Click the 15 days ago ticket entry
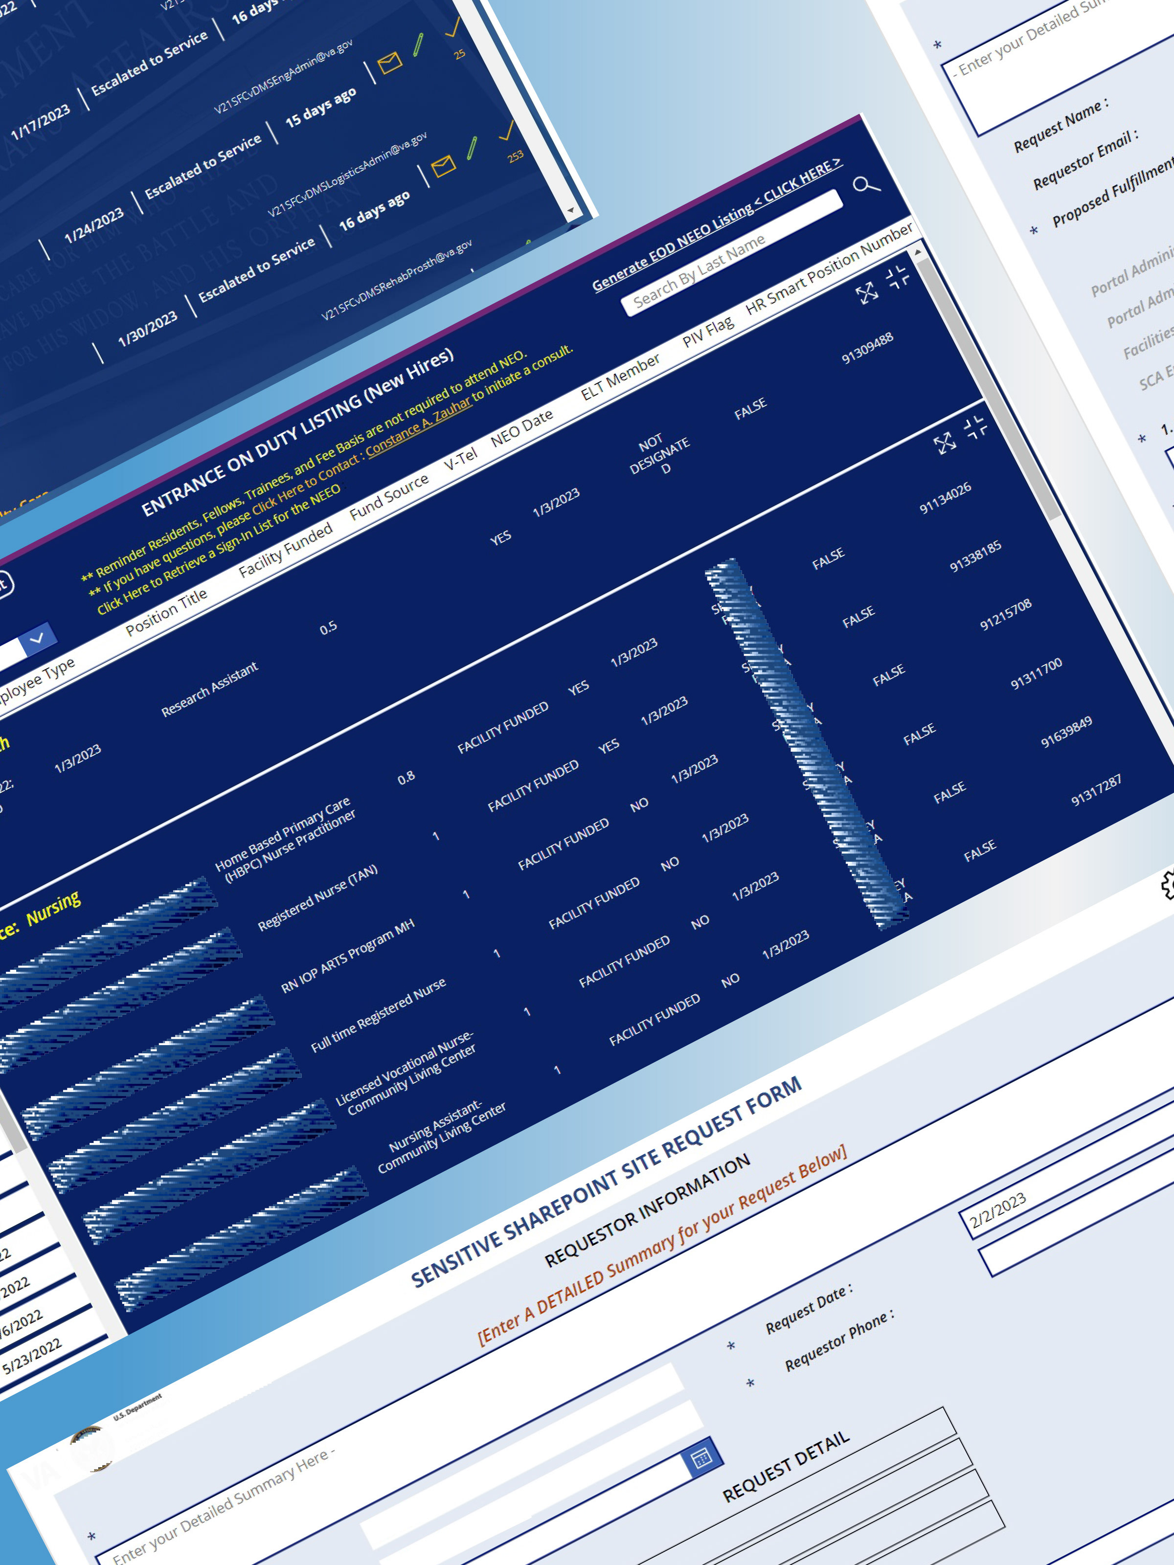Image resolution: width=1174 pixels, height=1565 pixels. (320, 108)
